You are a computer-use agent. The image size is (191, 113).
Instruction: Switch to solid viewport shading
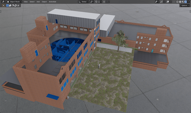click(180, 2)
